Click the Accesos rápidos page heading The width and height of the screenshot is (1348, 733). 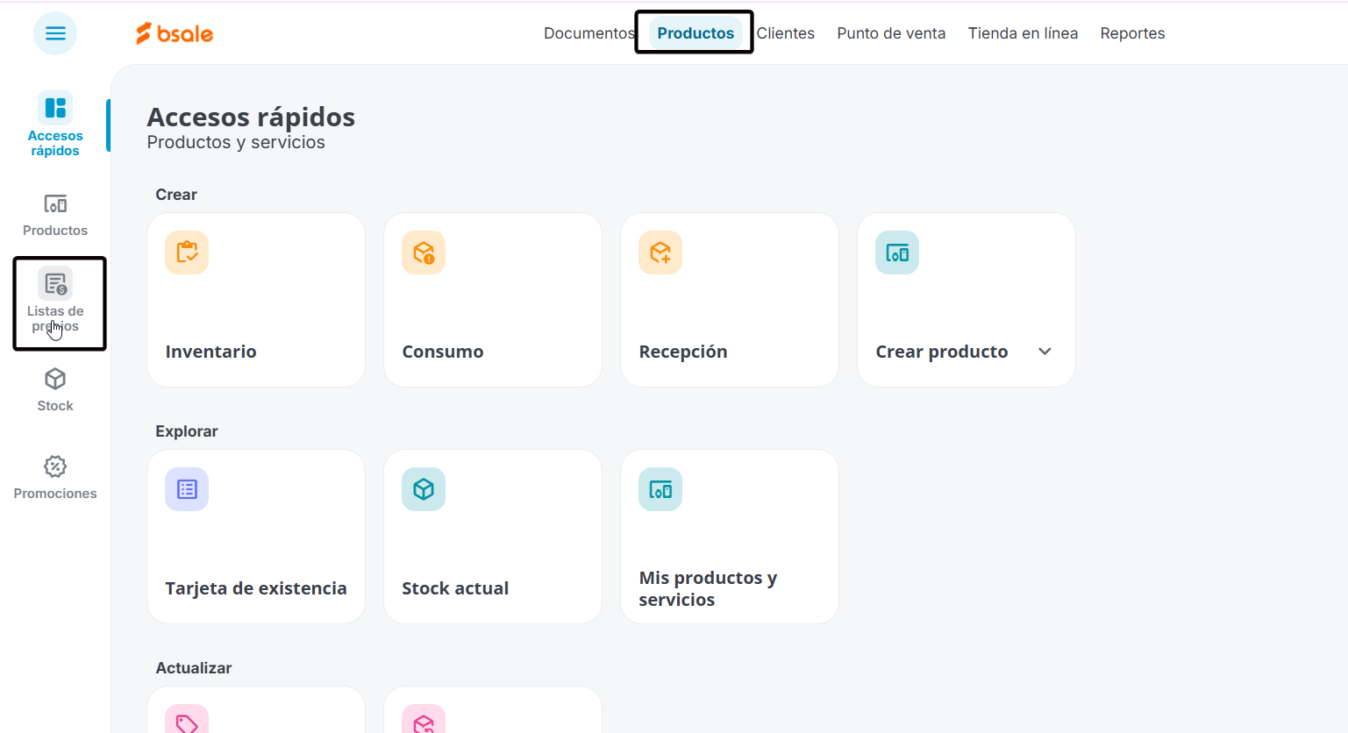(x=251, y=117)
